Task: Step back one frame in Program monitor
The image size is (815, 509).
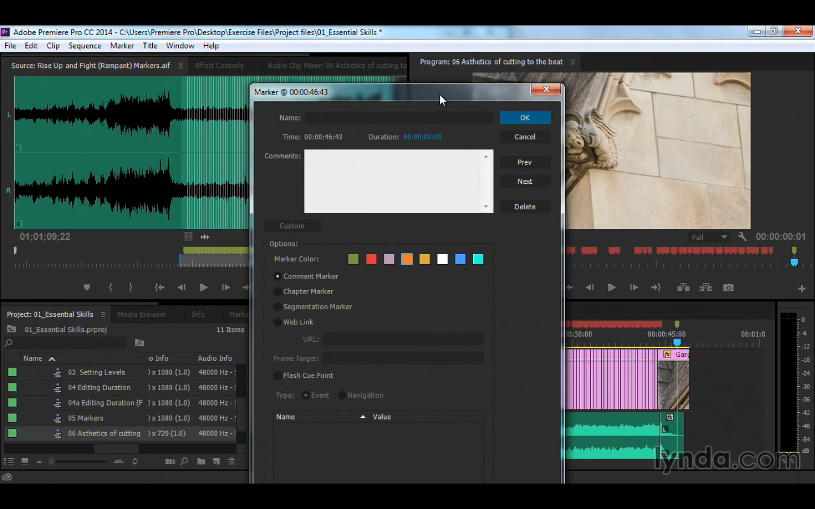Action: pos(590,288)
